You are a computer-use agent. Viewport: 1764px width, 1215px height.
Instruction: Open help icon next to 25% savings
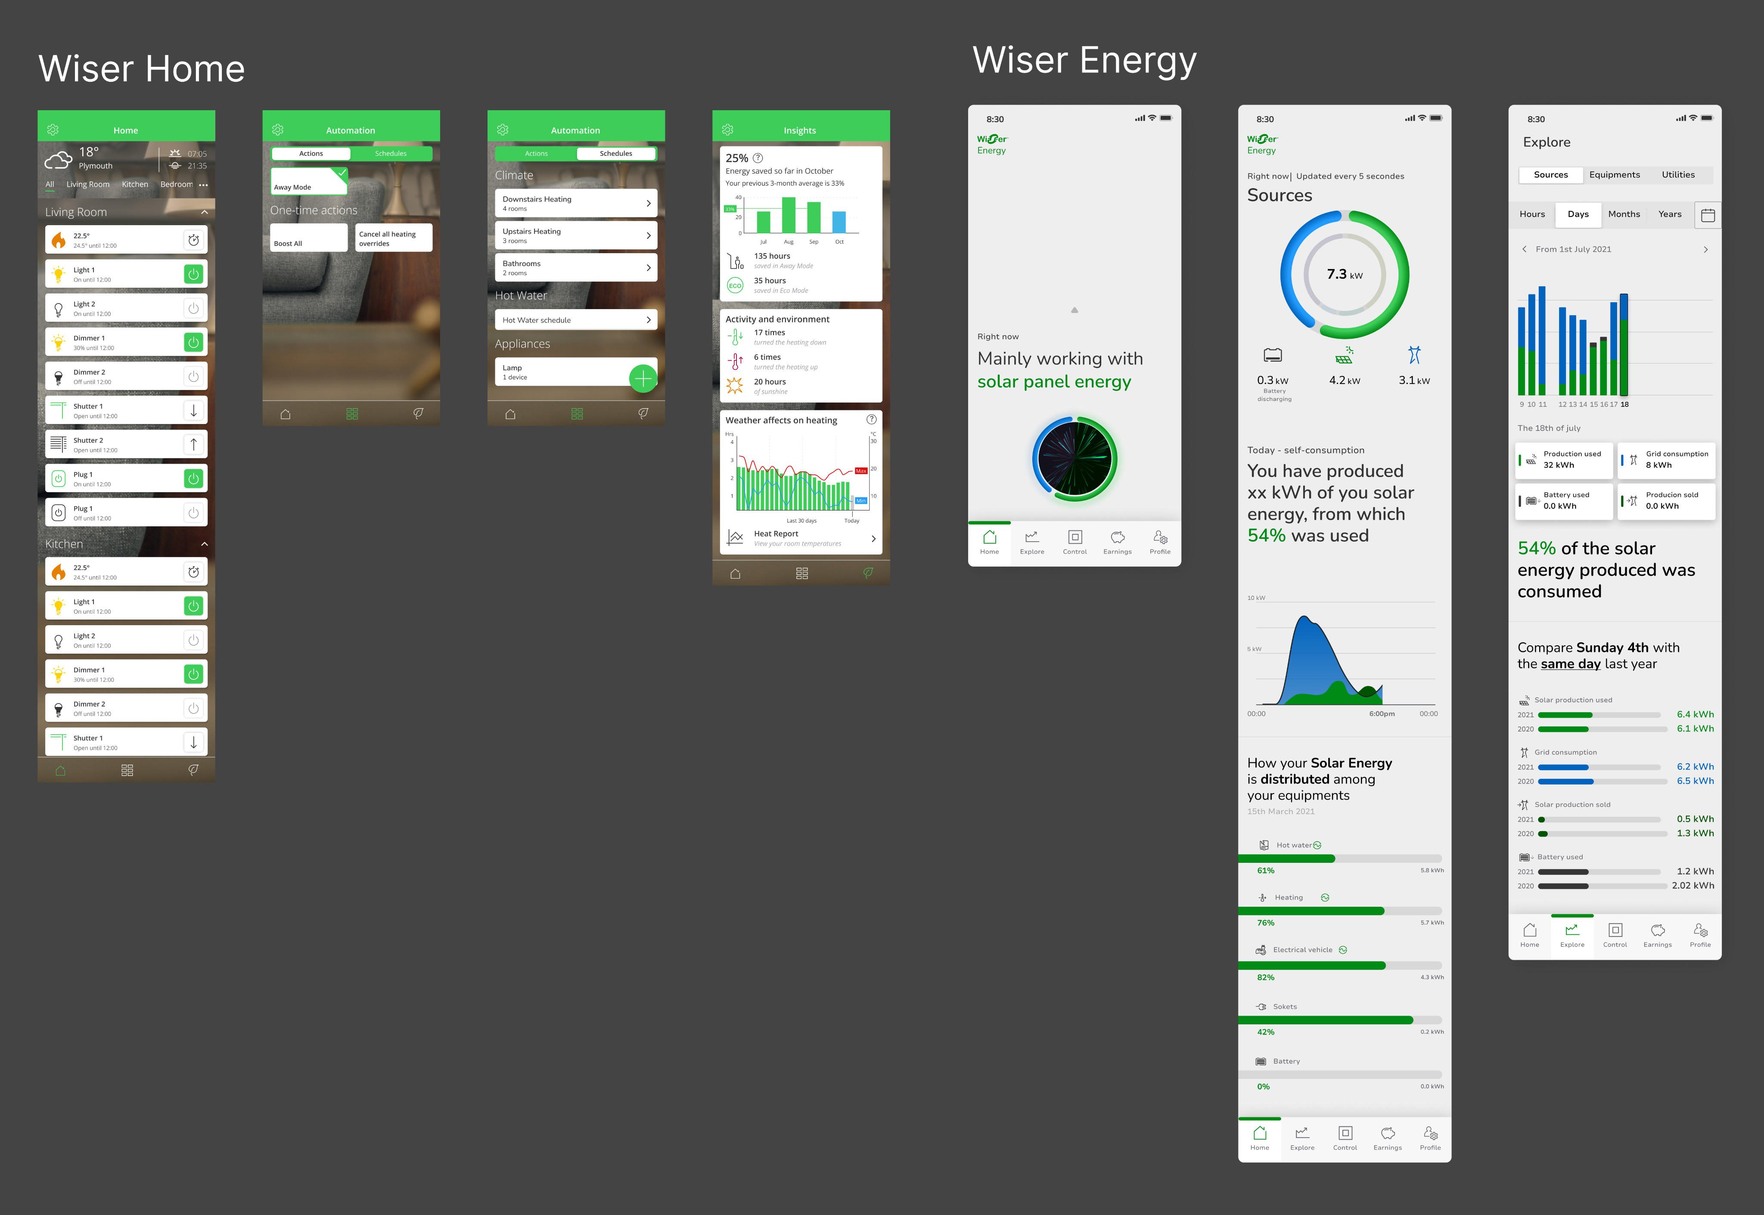click(758, 158)
